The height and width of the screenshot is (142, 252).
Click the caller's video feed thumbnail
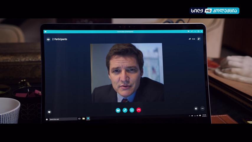(x=127, y=73)
